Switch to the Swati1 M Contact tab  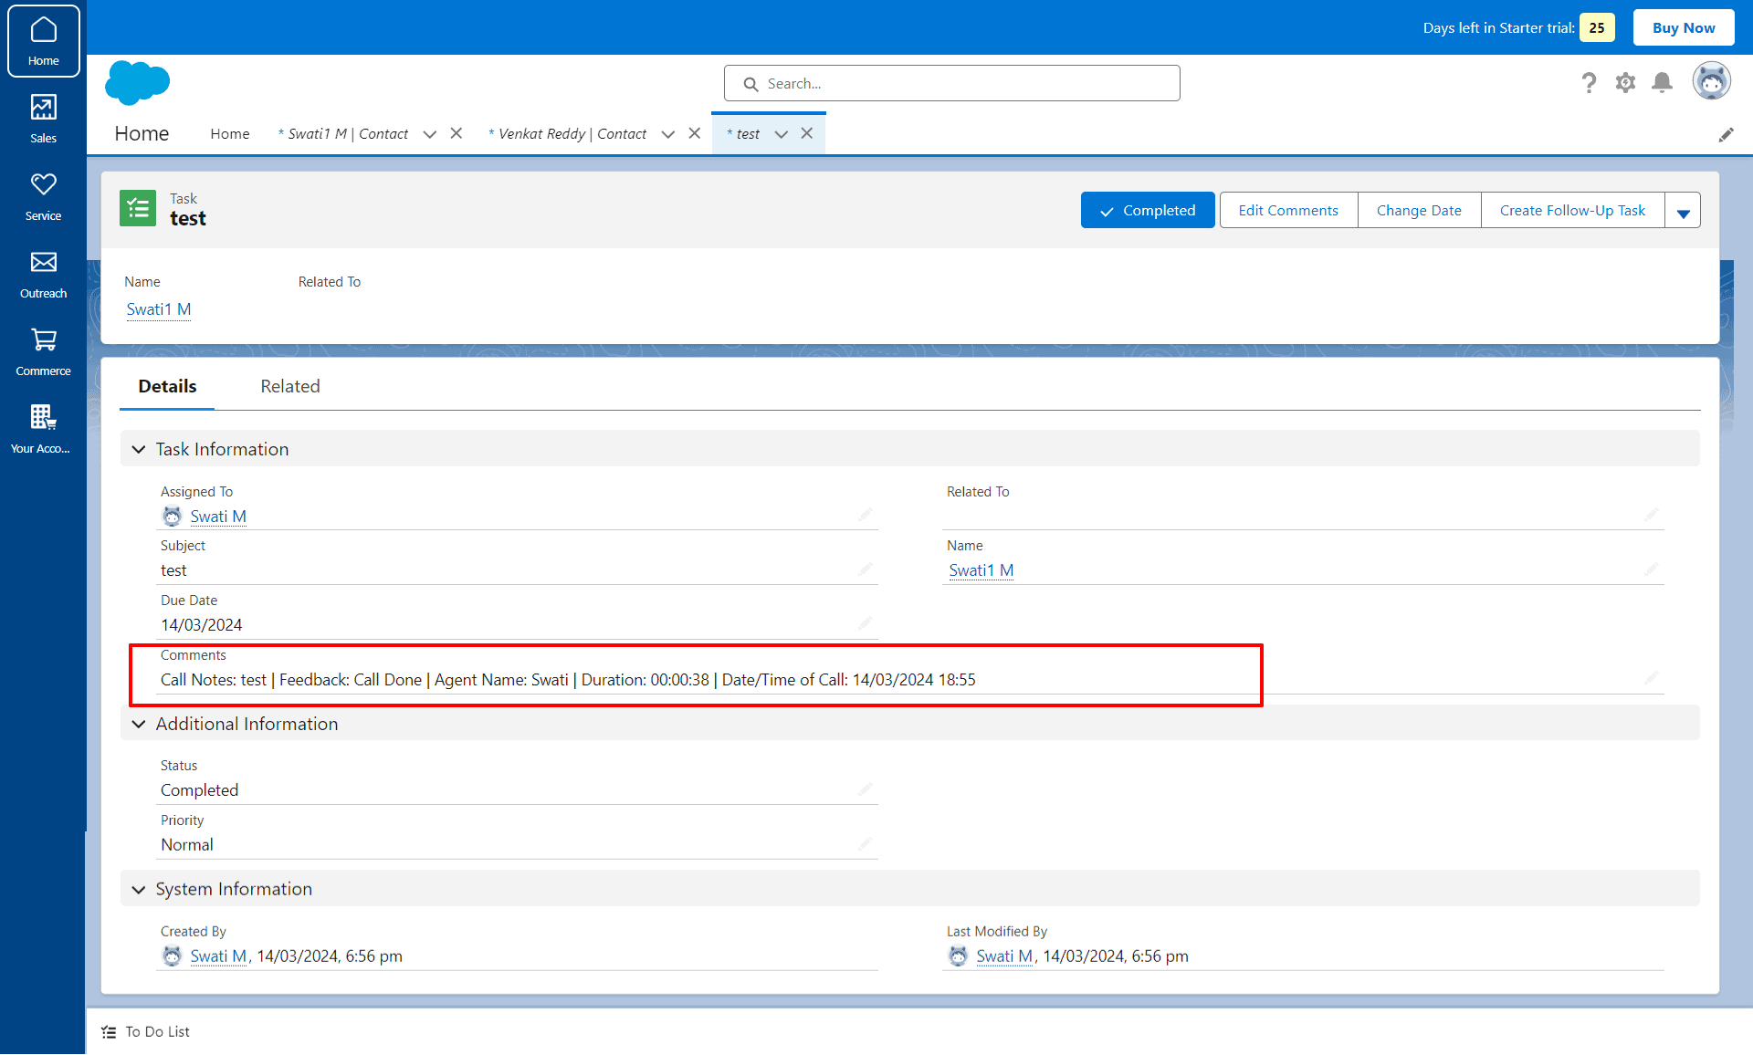(343, 134)
